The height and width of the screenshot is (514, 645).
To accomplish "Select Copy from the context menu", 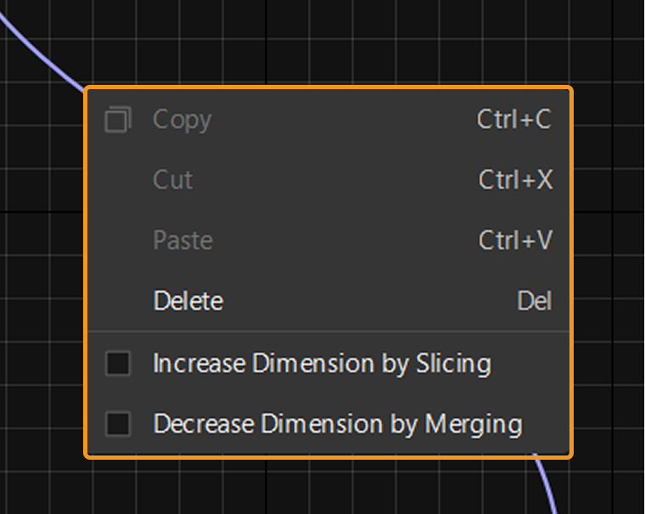I will (182, 120).
